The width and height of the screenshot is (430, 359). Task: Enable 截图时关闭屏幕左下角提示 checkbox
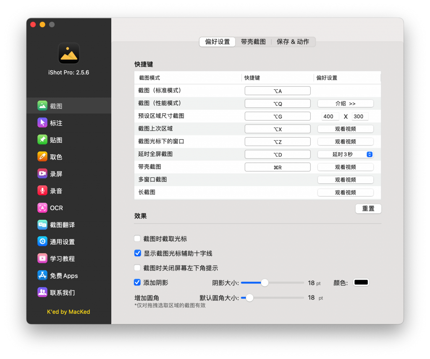[137, 268]
